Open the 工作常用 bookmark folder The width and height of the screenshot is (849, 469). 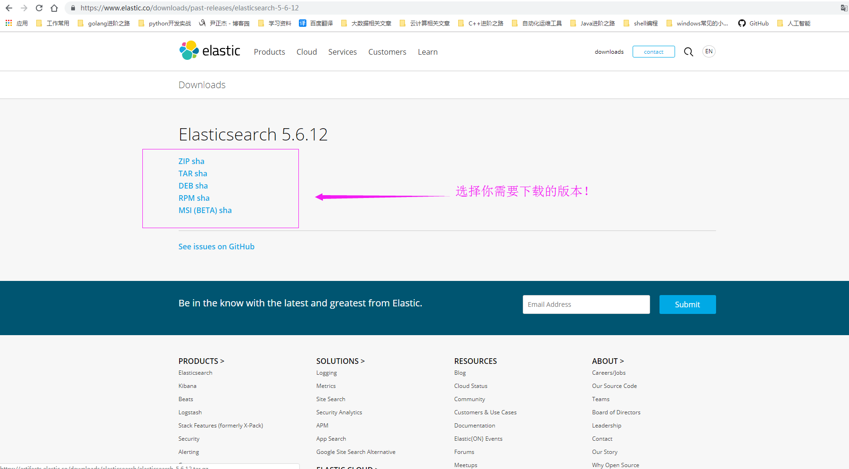52,23
